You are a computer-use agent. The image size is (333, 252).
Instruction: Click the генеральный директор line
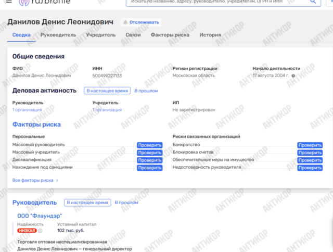[x=74, y=249]
